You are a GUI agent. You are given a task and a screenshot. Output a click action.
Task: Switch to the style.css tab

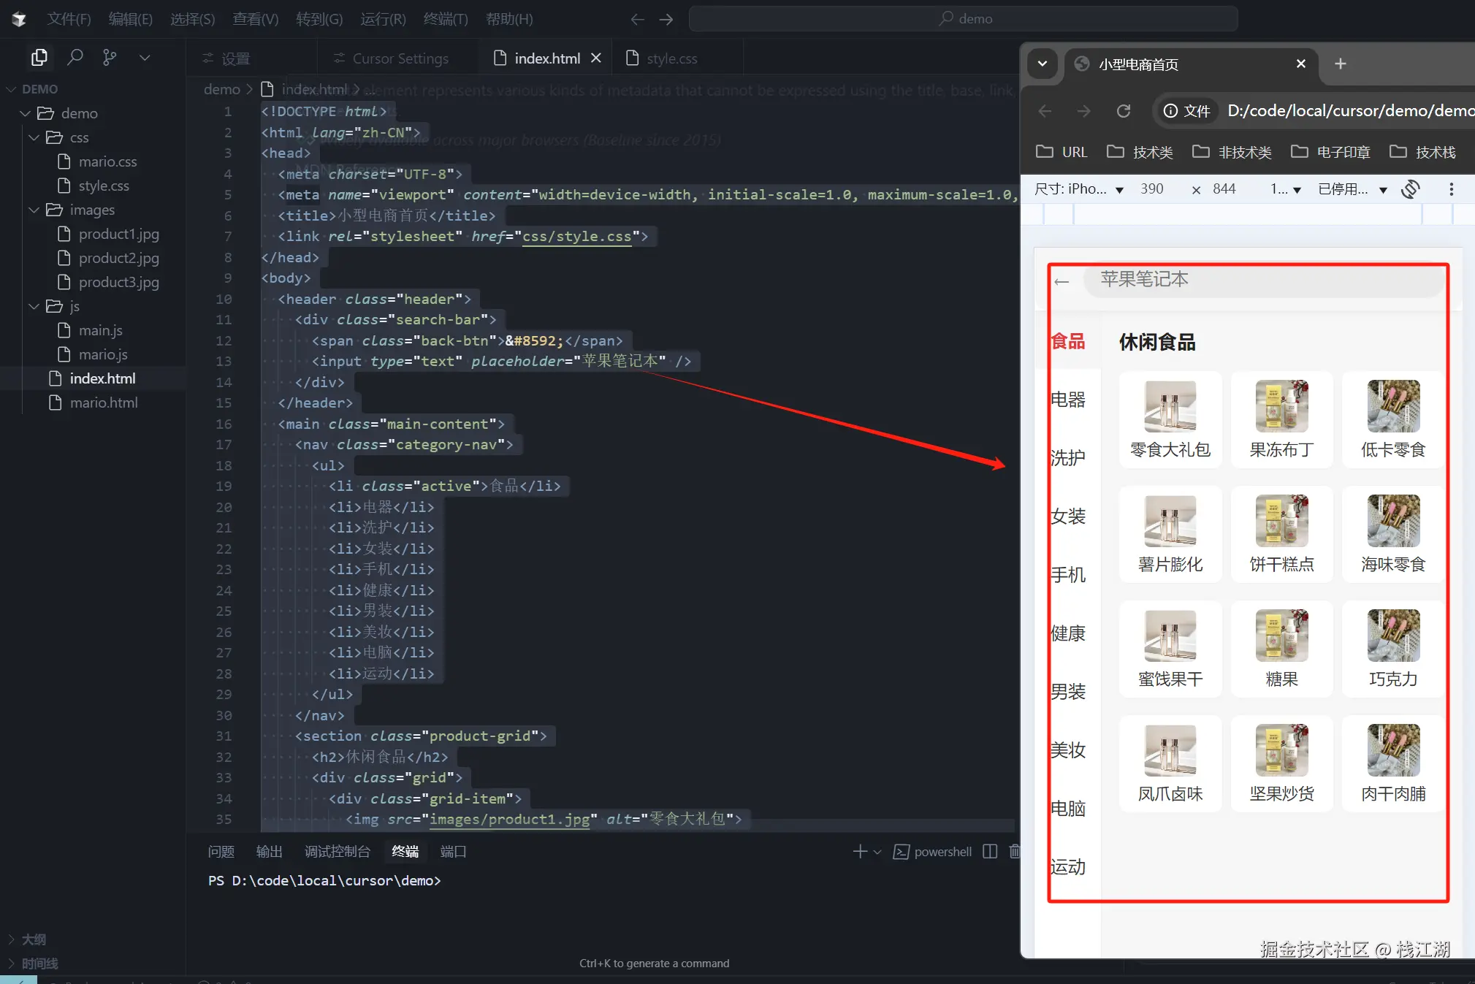(x=671, y=58)
